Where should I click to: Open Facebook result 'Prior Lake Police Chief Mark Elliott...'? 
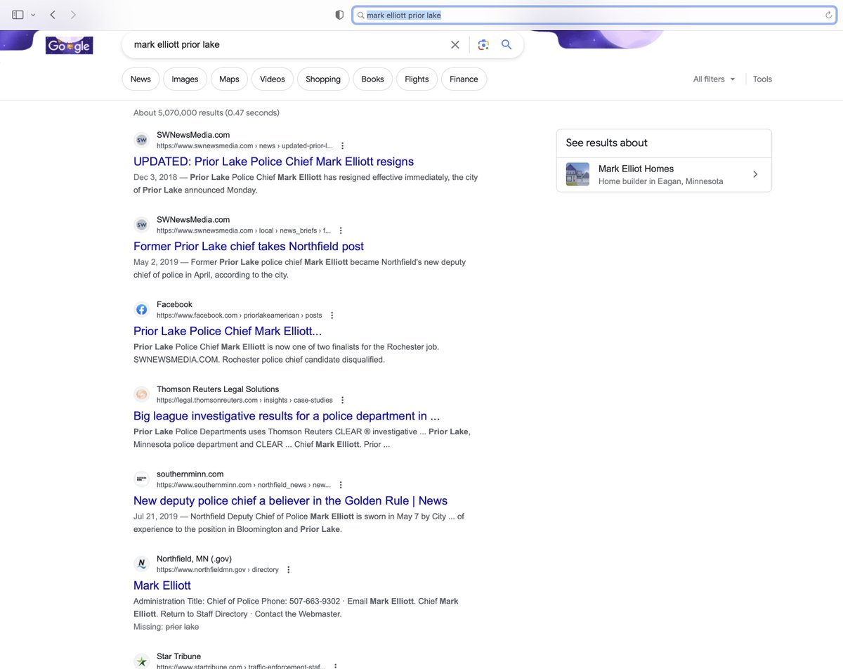click(x=228, y=331)
